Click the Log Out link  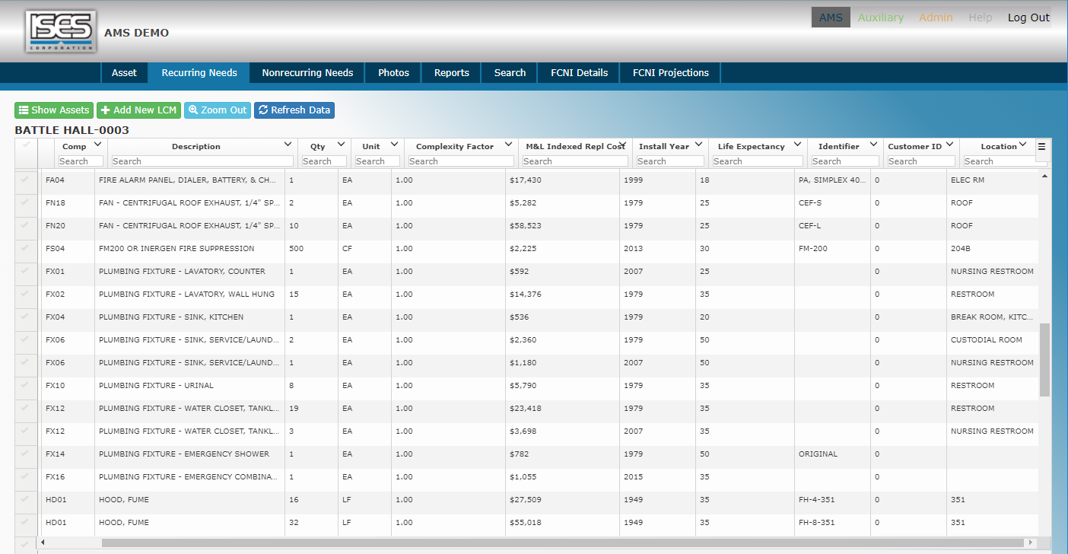click(1028, 18)
